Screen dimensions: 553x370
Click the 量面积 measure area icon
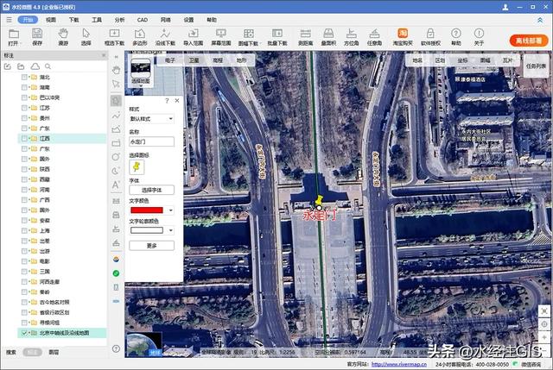click(x=328, y=34)
